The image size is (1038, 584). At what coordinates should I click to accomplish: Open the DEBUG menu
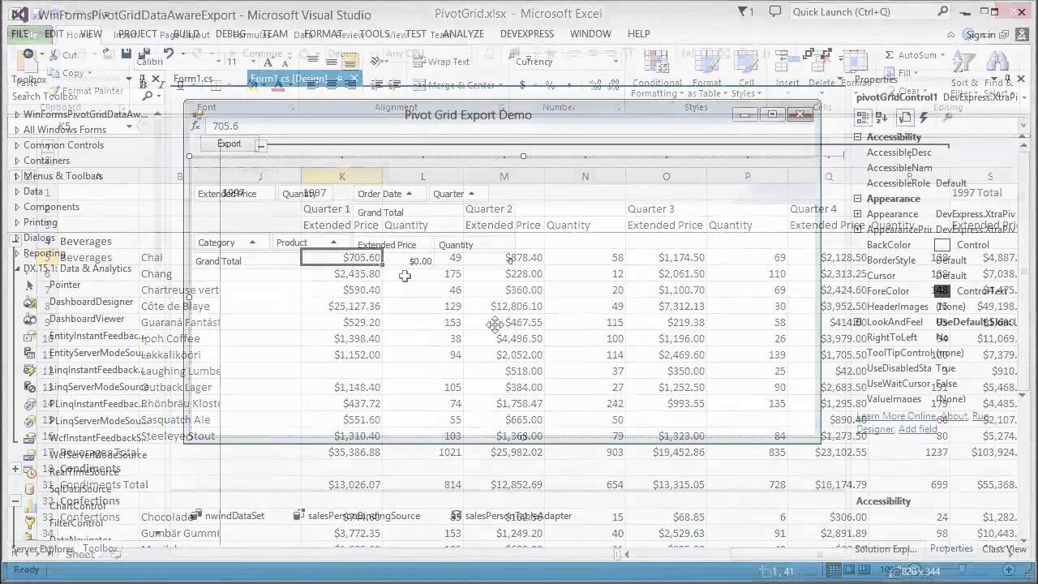230,34
